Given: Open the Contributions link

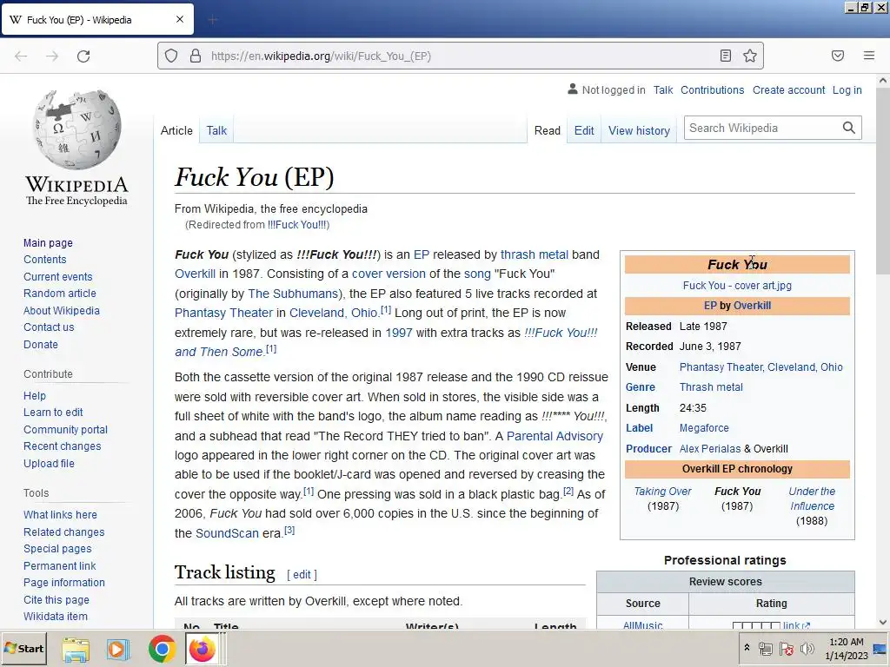Looking at the screenshot, I should [712, 89].
